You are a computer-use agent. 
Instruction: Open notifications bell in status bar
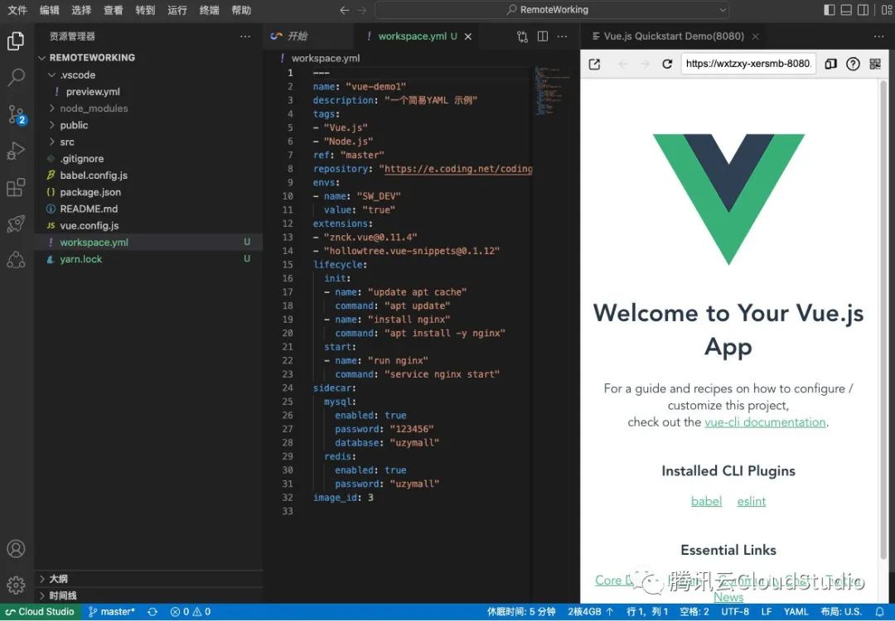coord(879,612)
